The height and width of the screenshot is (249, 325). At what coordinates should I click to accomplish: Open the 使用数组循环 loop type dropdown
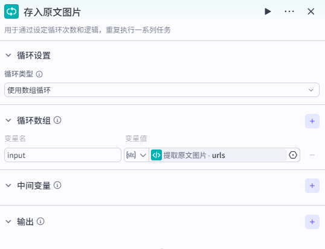pyautogui.click(x=162, y=90)
